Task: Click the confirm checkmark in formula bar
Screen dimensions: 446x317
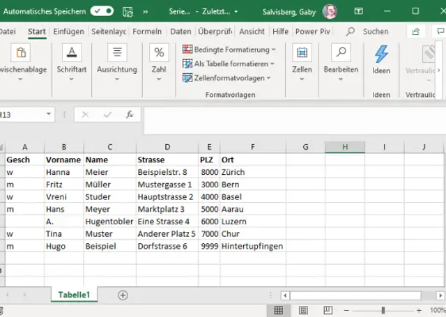Action: tap(107, 114)
